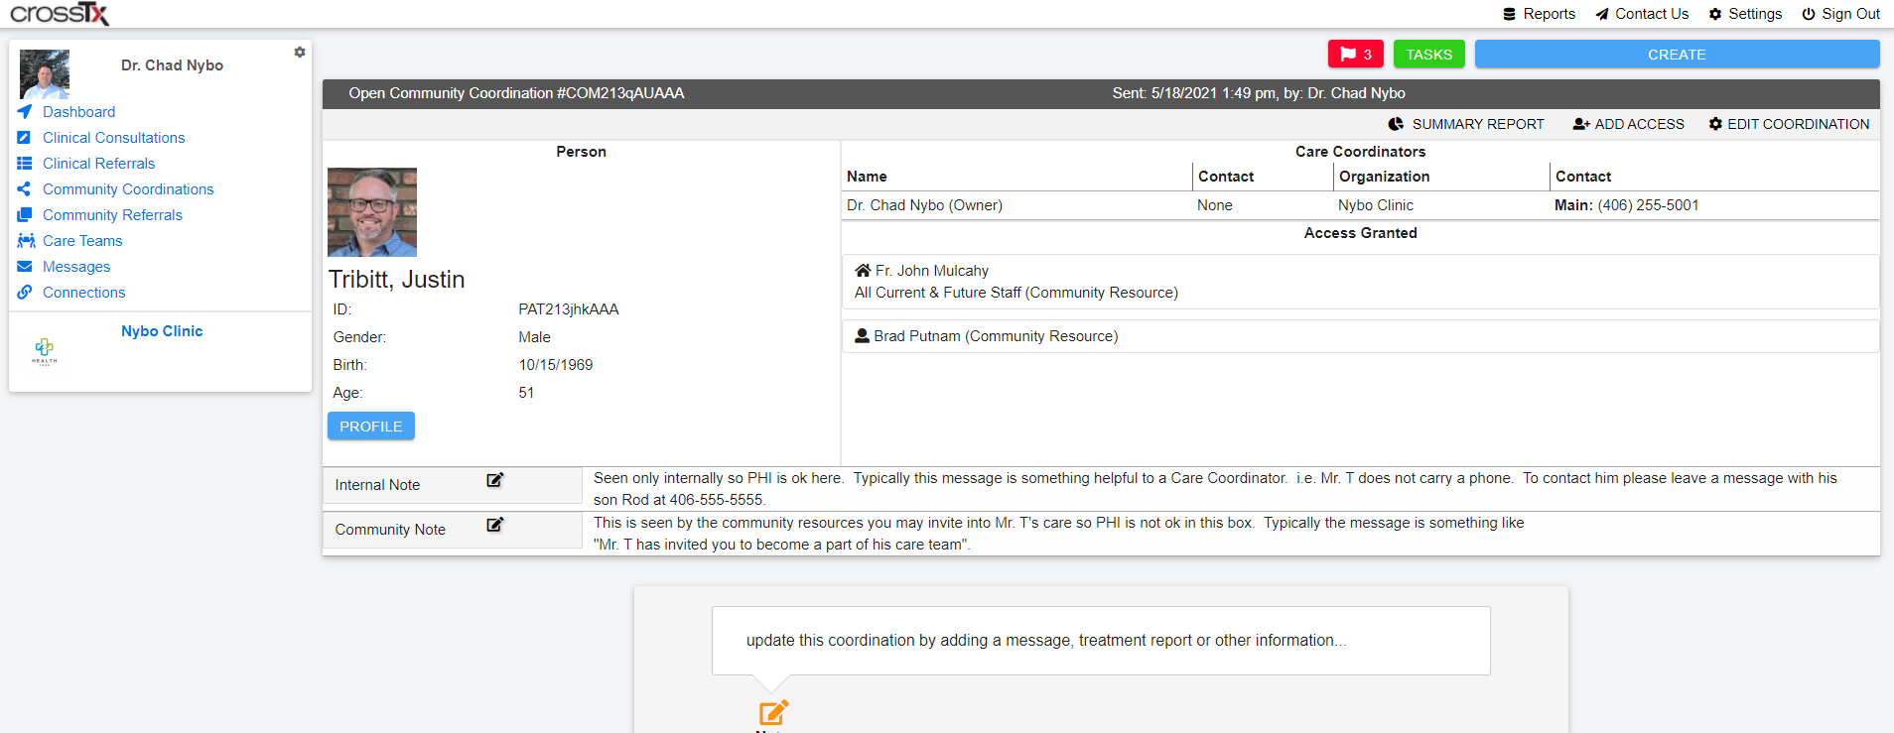Click Justin Tribitt's patient photo
This screenshot has width=1894, height=733.
(372, 212)
